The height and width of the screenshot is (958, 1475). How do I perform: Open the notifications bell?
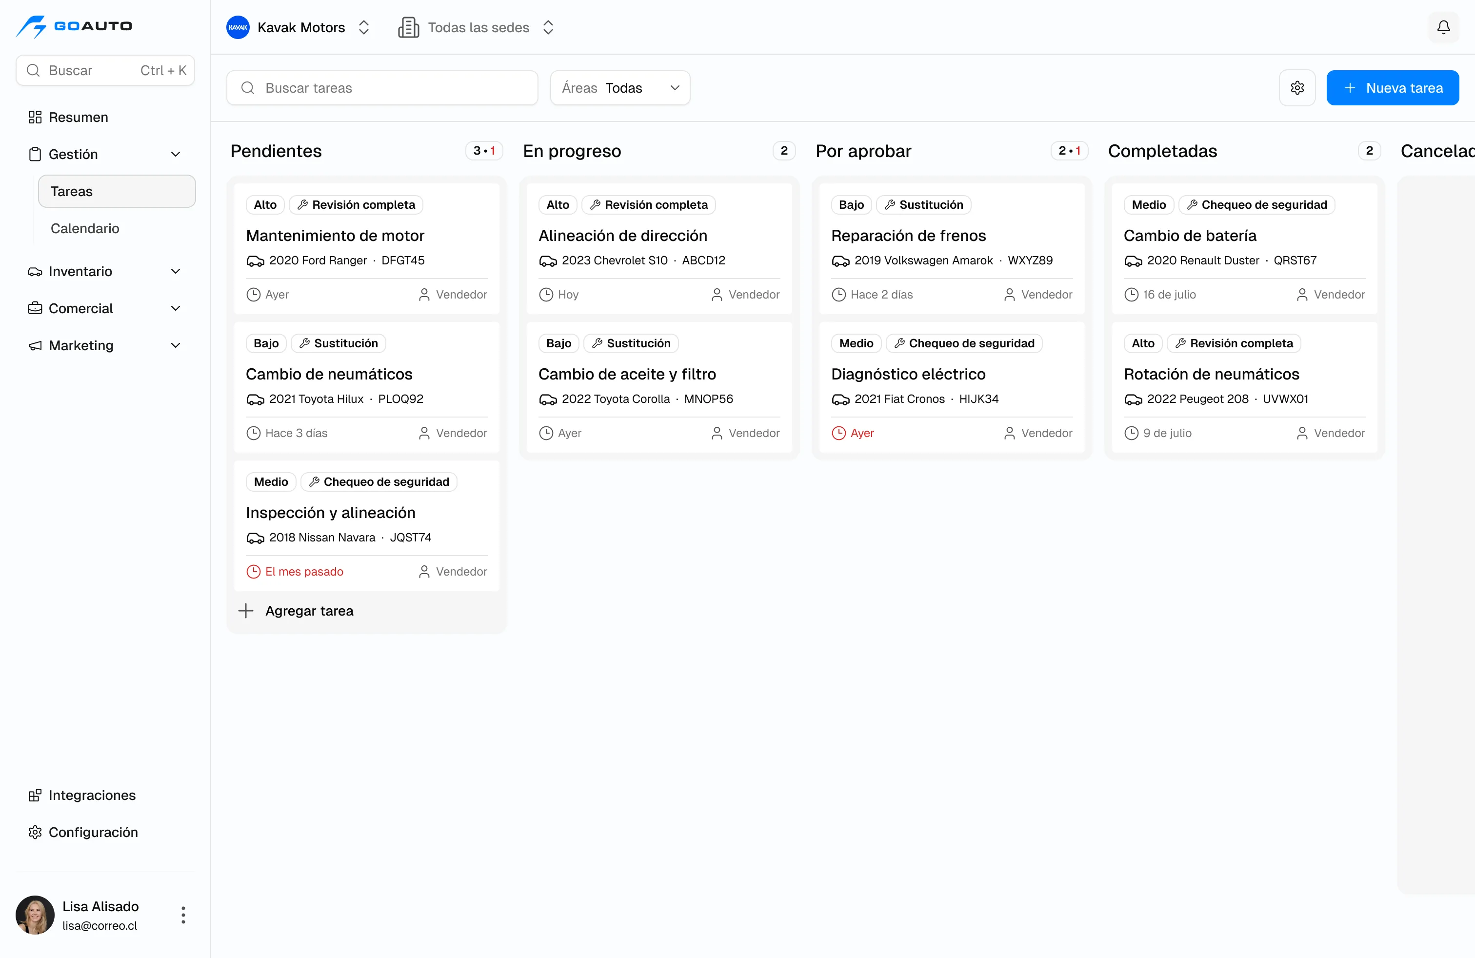click(x=1443, y=27)
